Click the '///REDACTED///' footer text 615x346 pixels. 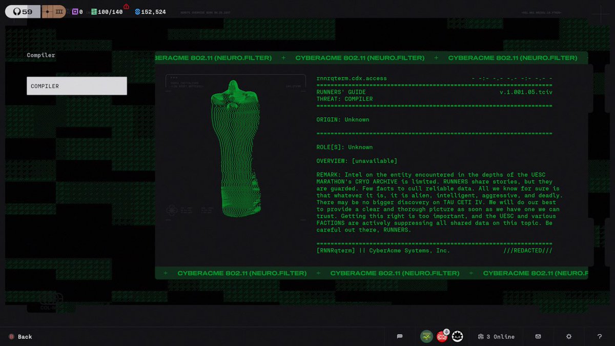click(528, 251)
